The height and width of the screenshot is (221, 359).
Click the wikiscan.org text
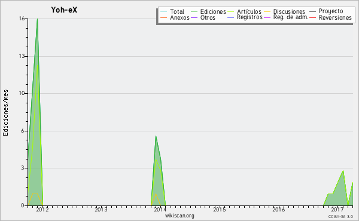(x=180, y=216)
